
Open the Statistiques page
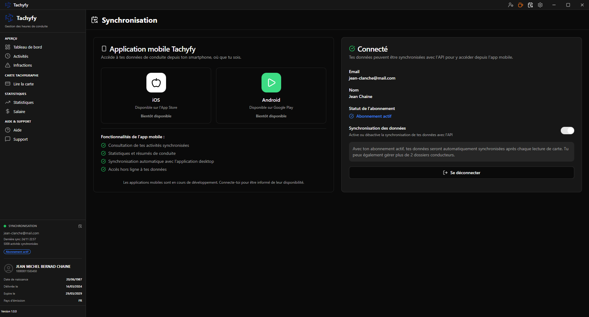coord(23,102)
